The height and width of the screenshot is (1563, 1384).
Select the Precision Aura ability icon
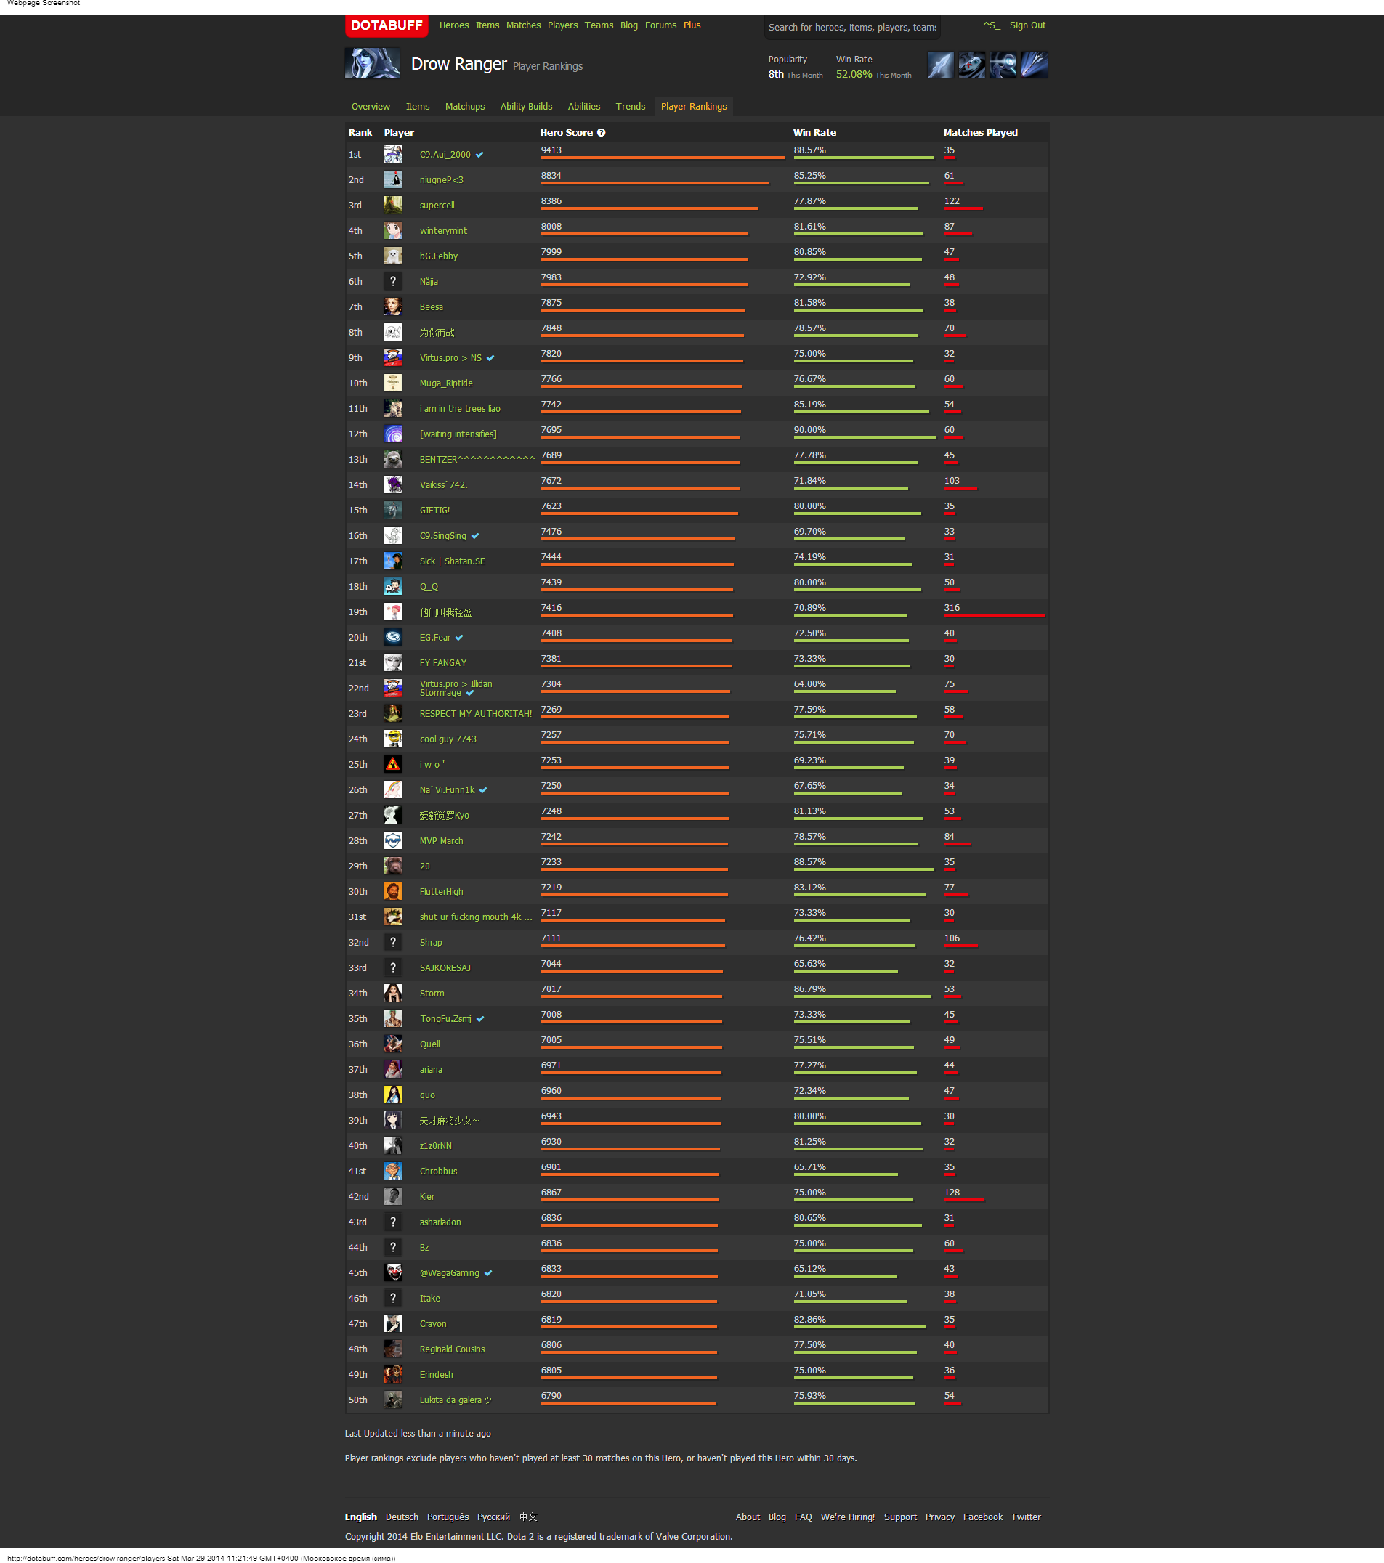click(1003, 65)
